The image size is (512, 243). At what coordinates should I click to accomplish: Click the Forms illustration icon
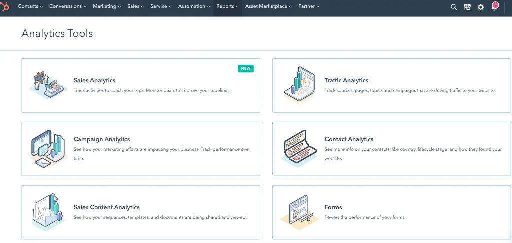pos(299,212)
